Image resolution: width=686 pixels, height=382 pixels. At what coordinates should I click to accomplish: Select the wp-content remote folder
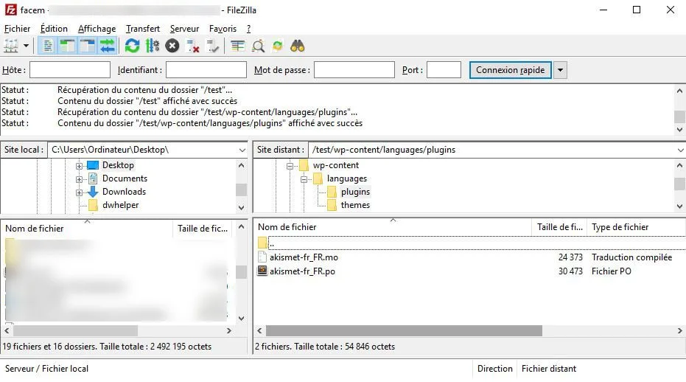pyautogui.click(x=335, y=165)
